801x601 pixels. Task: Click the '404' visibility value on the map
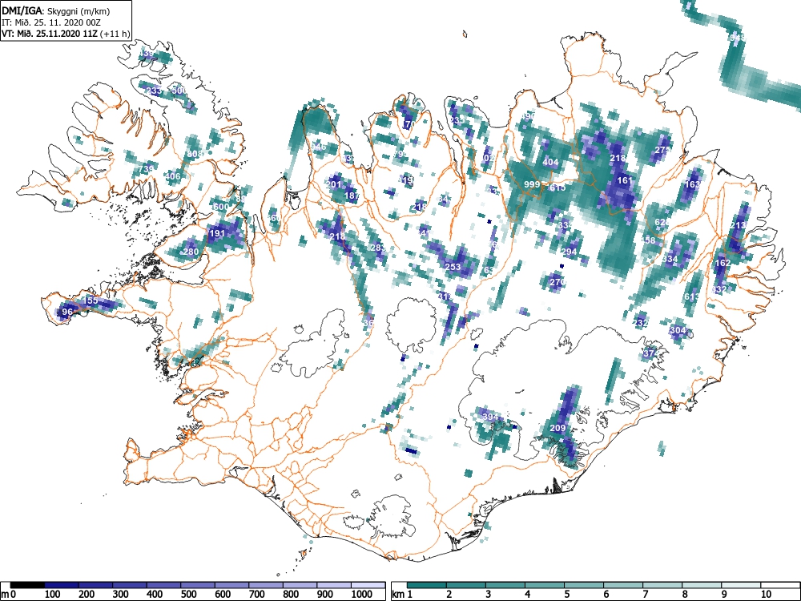[551, 162]
